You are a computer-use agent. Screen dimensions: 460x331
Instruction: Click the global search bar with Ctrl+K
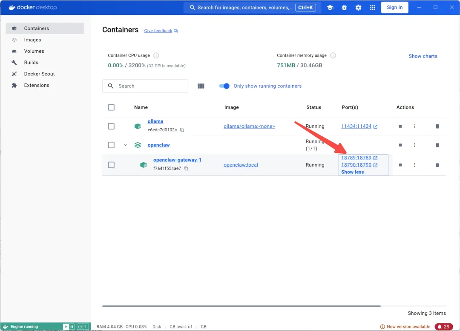252,8
